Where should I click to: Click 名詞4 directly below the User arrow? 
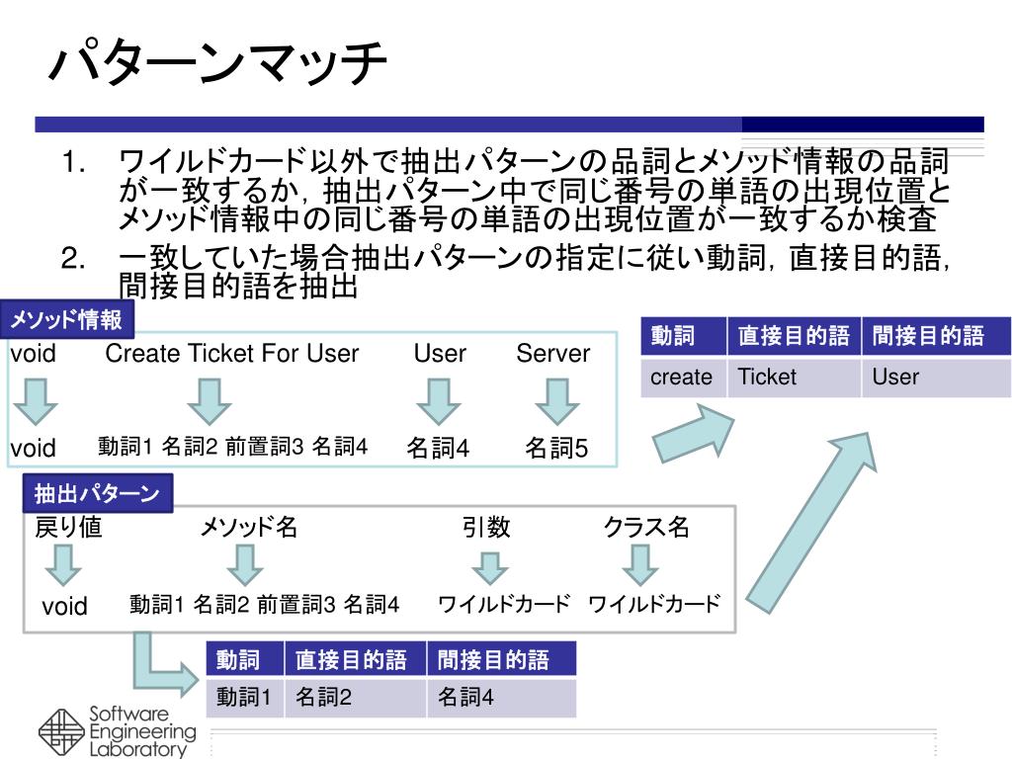438,448
